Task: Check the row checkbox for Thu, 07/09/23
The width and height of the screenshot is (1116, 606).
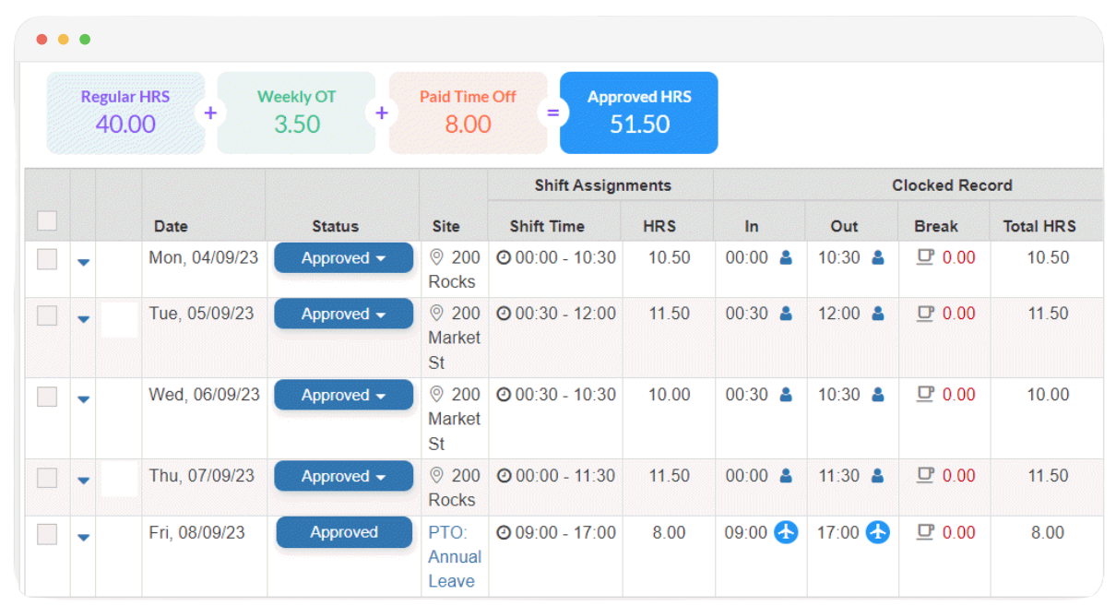Action: click(47, 478)
